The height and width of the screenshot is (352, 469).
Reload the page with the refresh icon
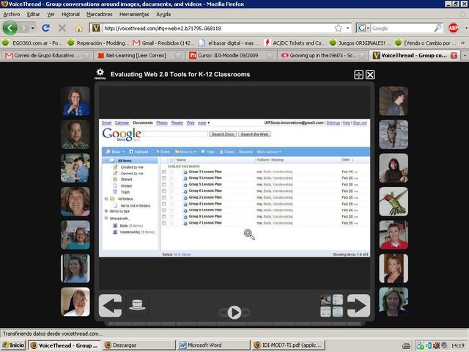coord(45,28)
